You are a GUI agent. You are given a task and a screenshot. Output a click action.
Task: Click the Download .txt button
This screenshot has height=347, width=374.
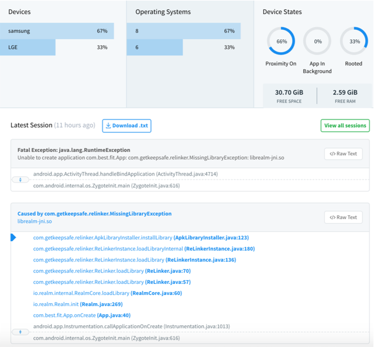point(126,126)
